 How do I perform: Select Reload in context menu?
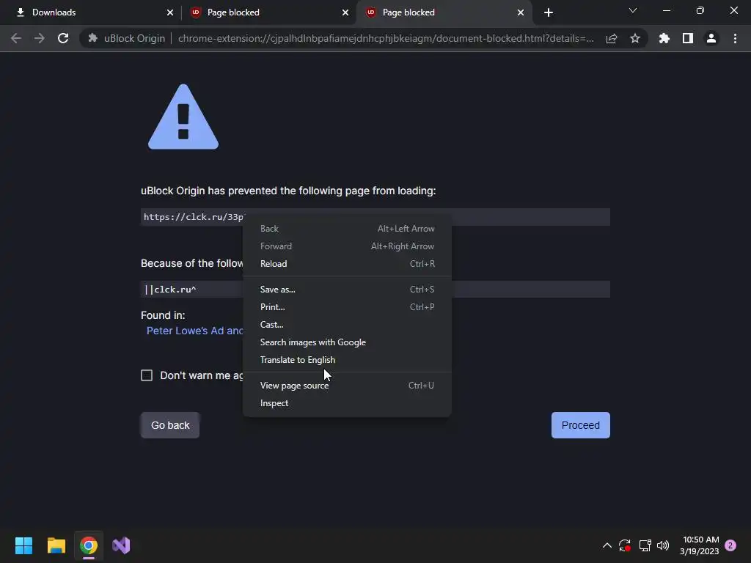pos(347,264)
